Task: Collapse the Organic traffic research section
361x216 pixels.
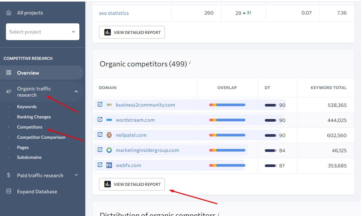Action: tap(76, 91)
